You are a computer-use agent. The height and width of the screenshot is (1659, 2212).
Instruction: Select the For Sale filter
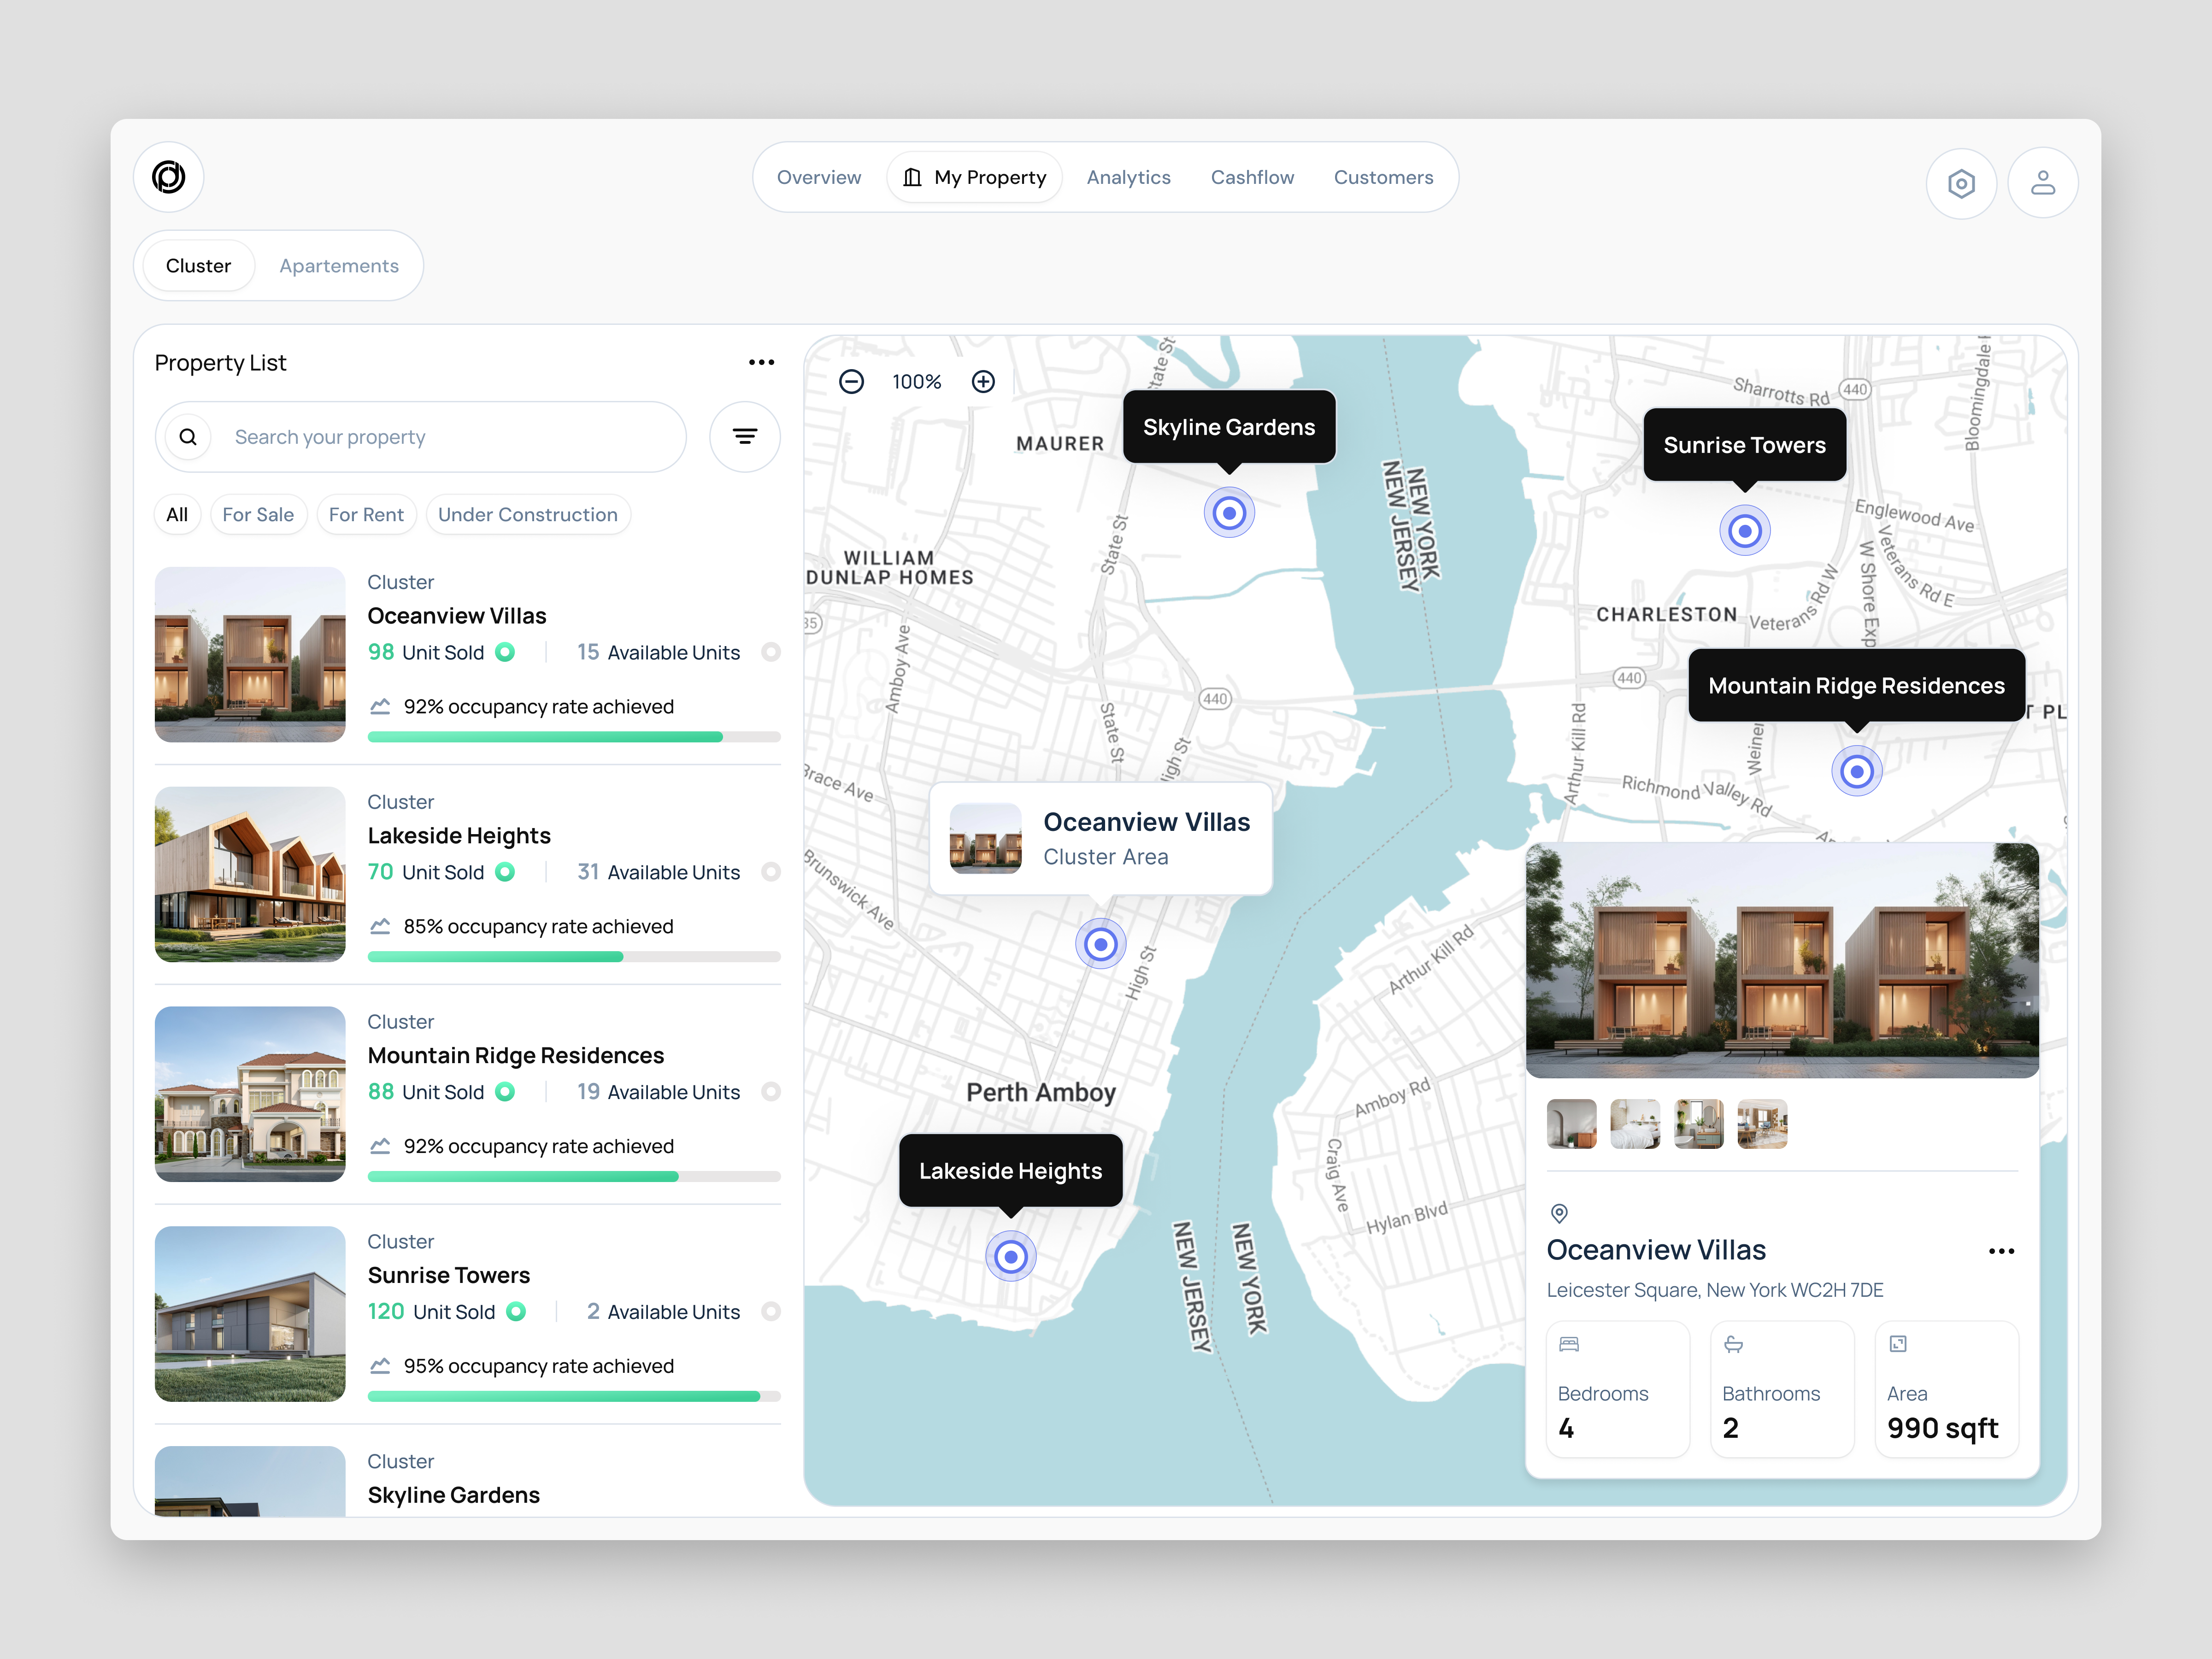click(258, 514)
